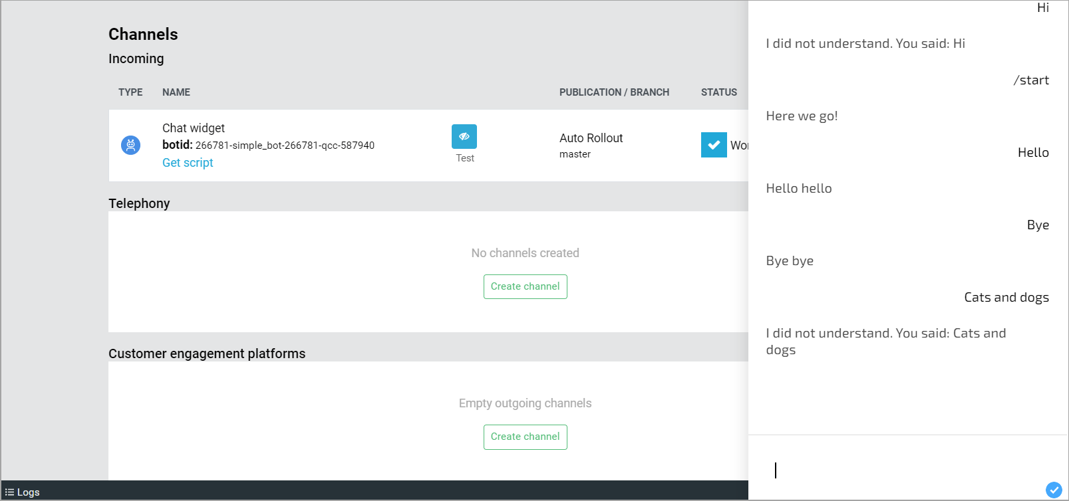Click the Chat widget robot icon
Viewport: 1069px width, 501px height.
tap(130, 145)
